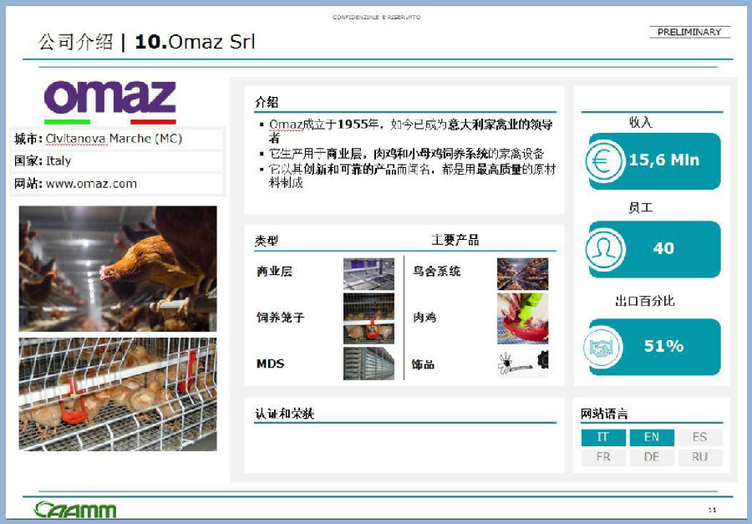Screen dimensions: 752x524
Task: Click the 商业层 product thumbnail
Action: (x=368, y=274)
